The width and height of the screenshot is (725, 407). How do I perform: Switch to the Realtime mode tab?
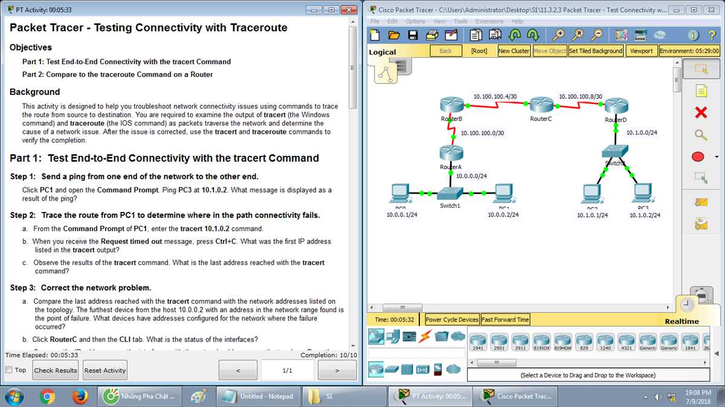click(681, 321)
